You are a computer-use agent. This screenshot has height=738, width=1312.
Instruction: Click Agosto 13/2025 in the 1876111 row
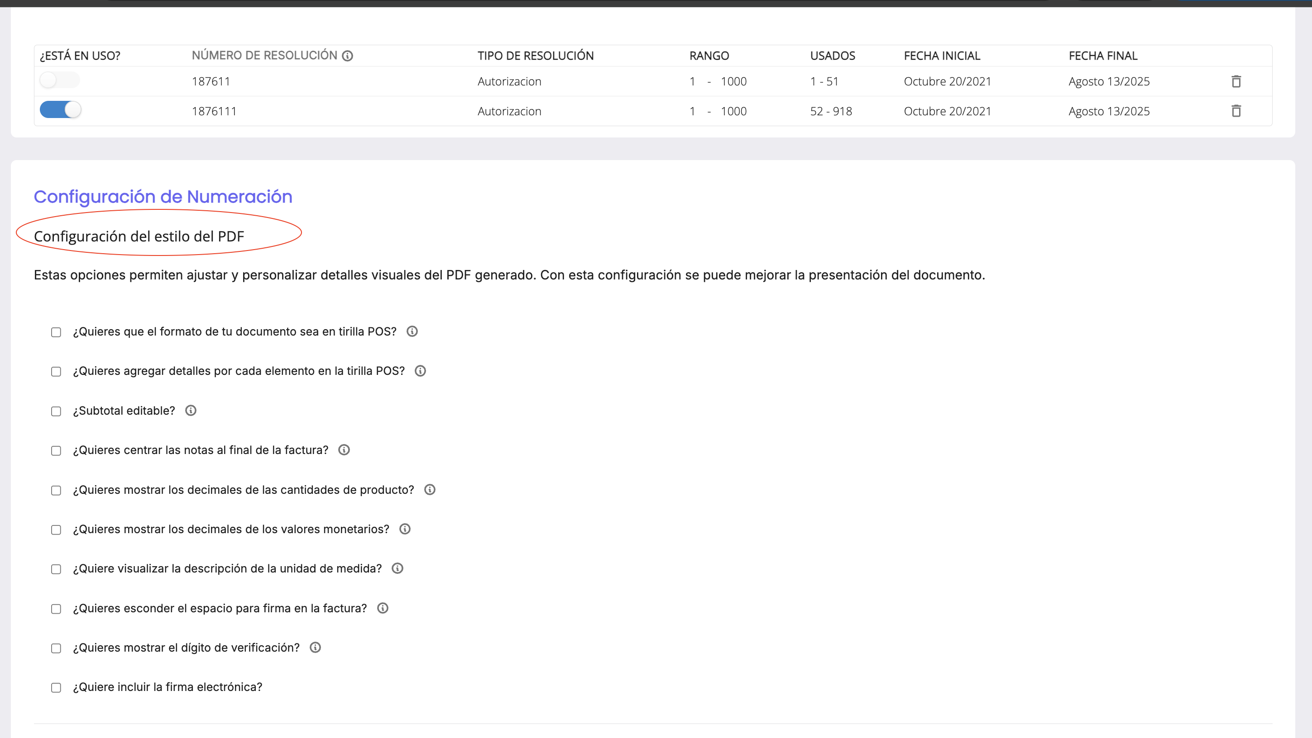(1109, 111)
